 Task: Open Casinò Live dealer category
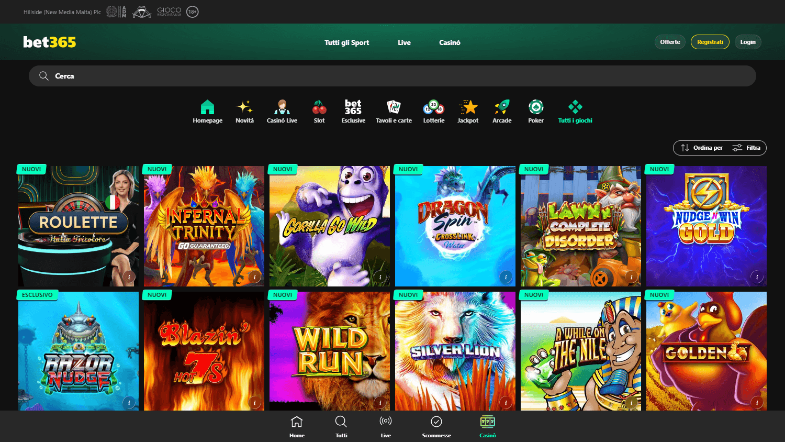282,112
